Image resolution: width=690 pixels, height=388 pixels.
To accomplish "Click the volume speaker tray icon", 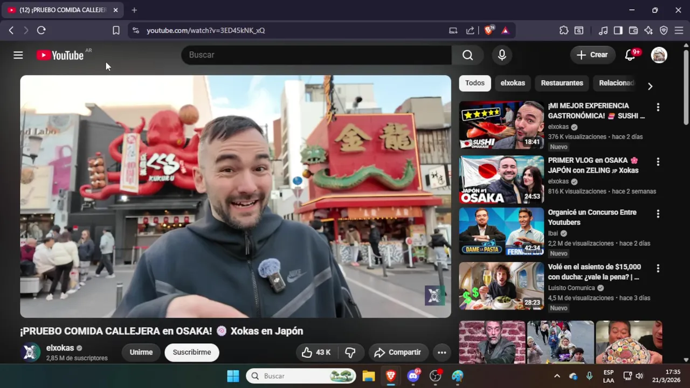I will click(x=639, y=376).
